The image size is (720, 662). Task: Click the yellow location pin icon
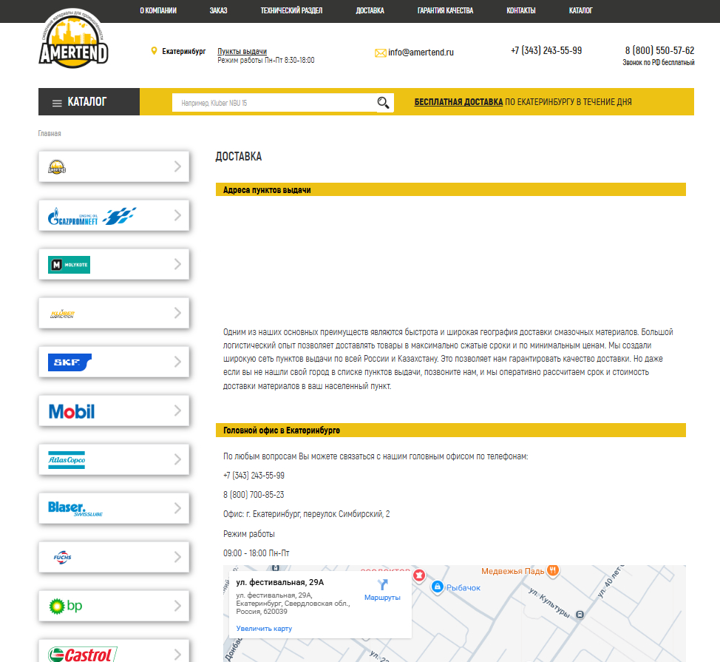coord(154,51)
